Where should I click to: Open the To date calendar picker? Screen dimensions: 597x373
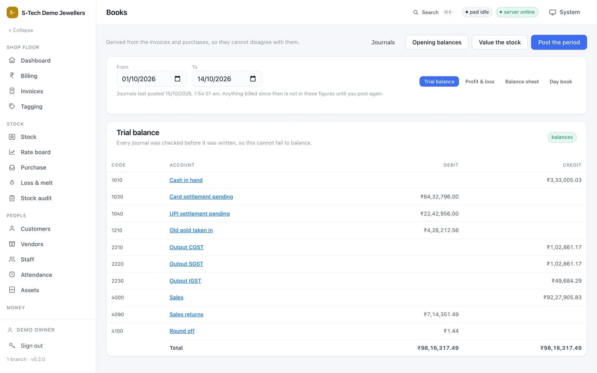[253, 79]
